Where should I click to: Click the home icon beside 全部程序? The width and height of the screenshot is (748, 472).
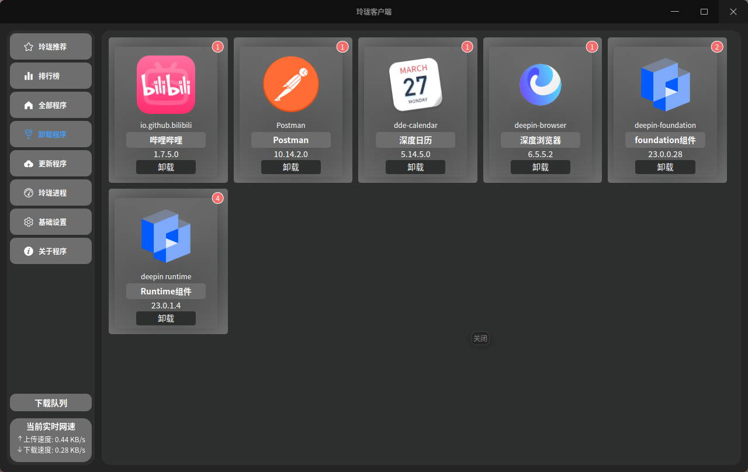(29, 105)
